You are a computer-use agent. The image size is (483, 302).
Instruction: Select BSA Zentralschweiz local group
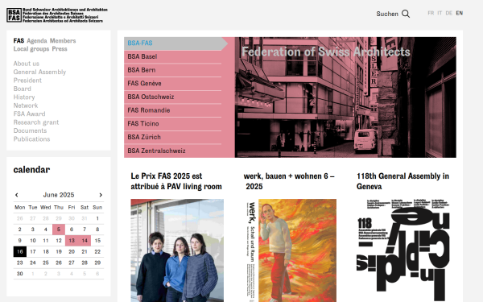pos(172,151)
